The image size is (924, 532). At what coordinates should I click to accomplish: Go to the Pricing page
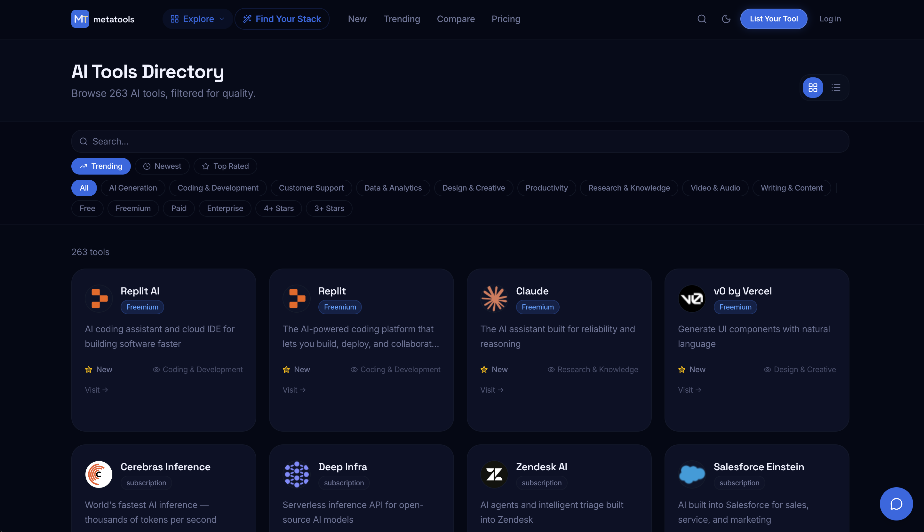506,19
